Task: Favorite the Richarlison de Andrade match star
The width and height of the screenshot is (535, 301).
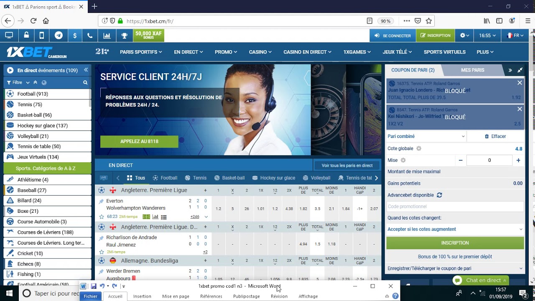Action: pyautogui.click(x=102, y=252)
